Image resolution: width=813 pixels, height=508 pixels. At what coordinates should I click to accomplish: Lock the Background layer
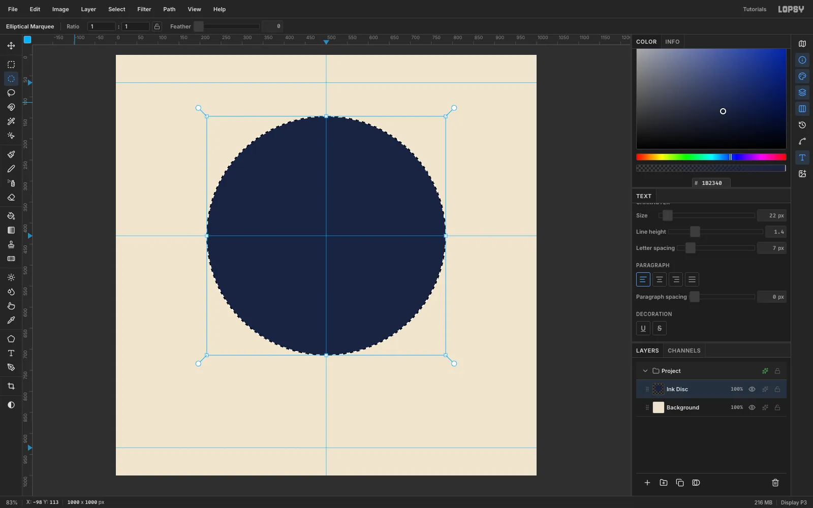point(777,407)
